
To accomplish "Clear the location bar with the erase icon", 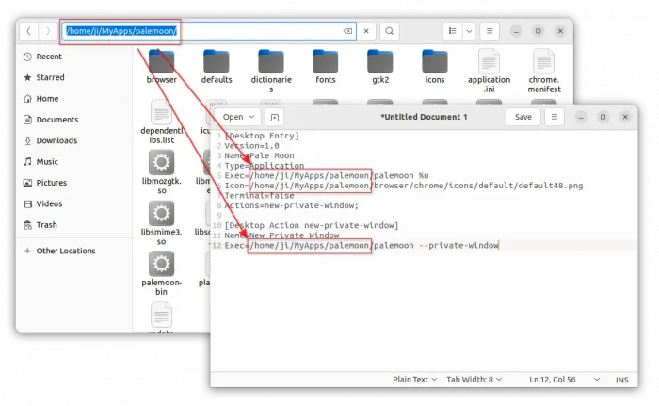I will (x=347, y=31).
